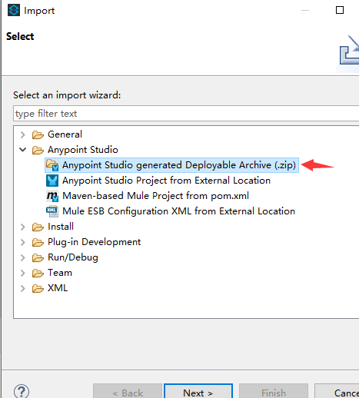Open the help question mark icon
This screenshot has width=359, height=398.
tap(22, 392)
